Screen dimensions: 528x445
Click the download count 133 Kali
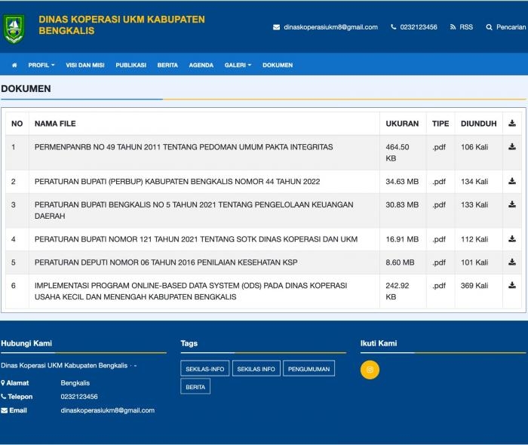[474, 204]
